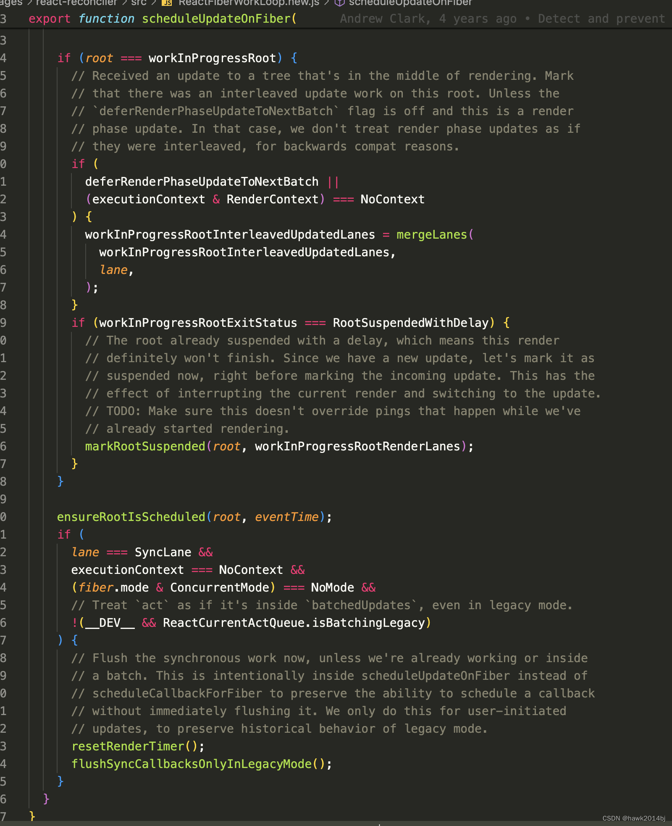The width and height of the screenshot is (672, 826).
Task: Click the comment 'already started rendering.'
Action: [187, 429]
